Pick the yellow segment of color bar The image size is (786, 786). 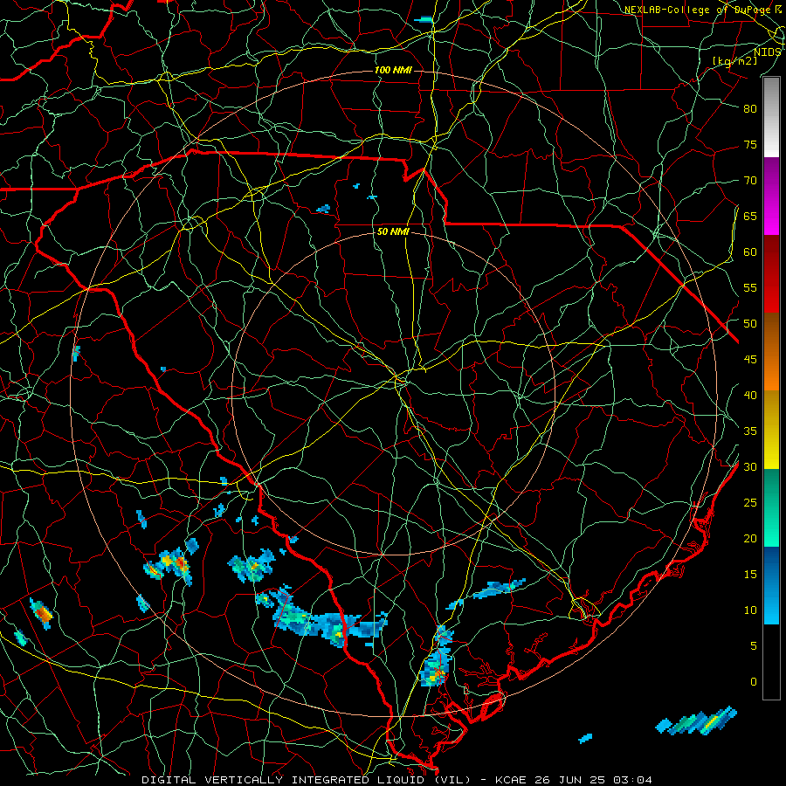771,430
